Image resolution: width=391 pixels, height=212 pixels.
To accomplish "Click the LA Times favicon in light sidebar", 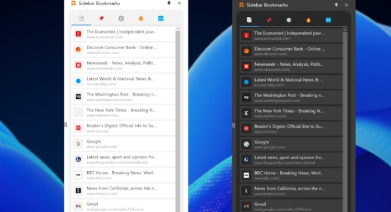I will (x=78, y=191).
